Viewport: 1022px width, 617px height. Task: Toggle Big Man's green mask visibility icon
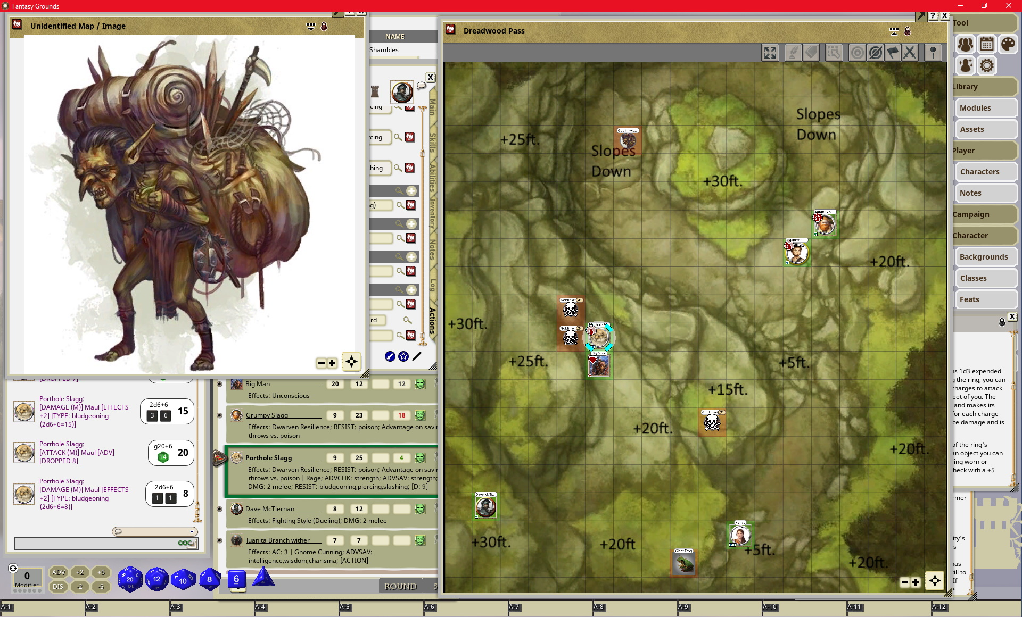click(421, 384)
